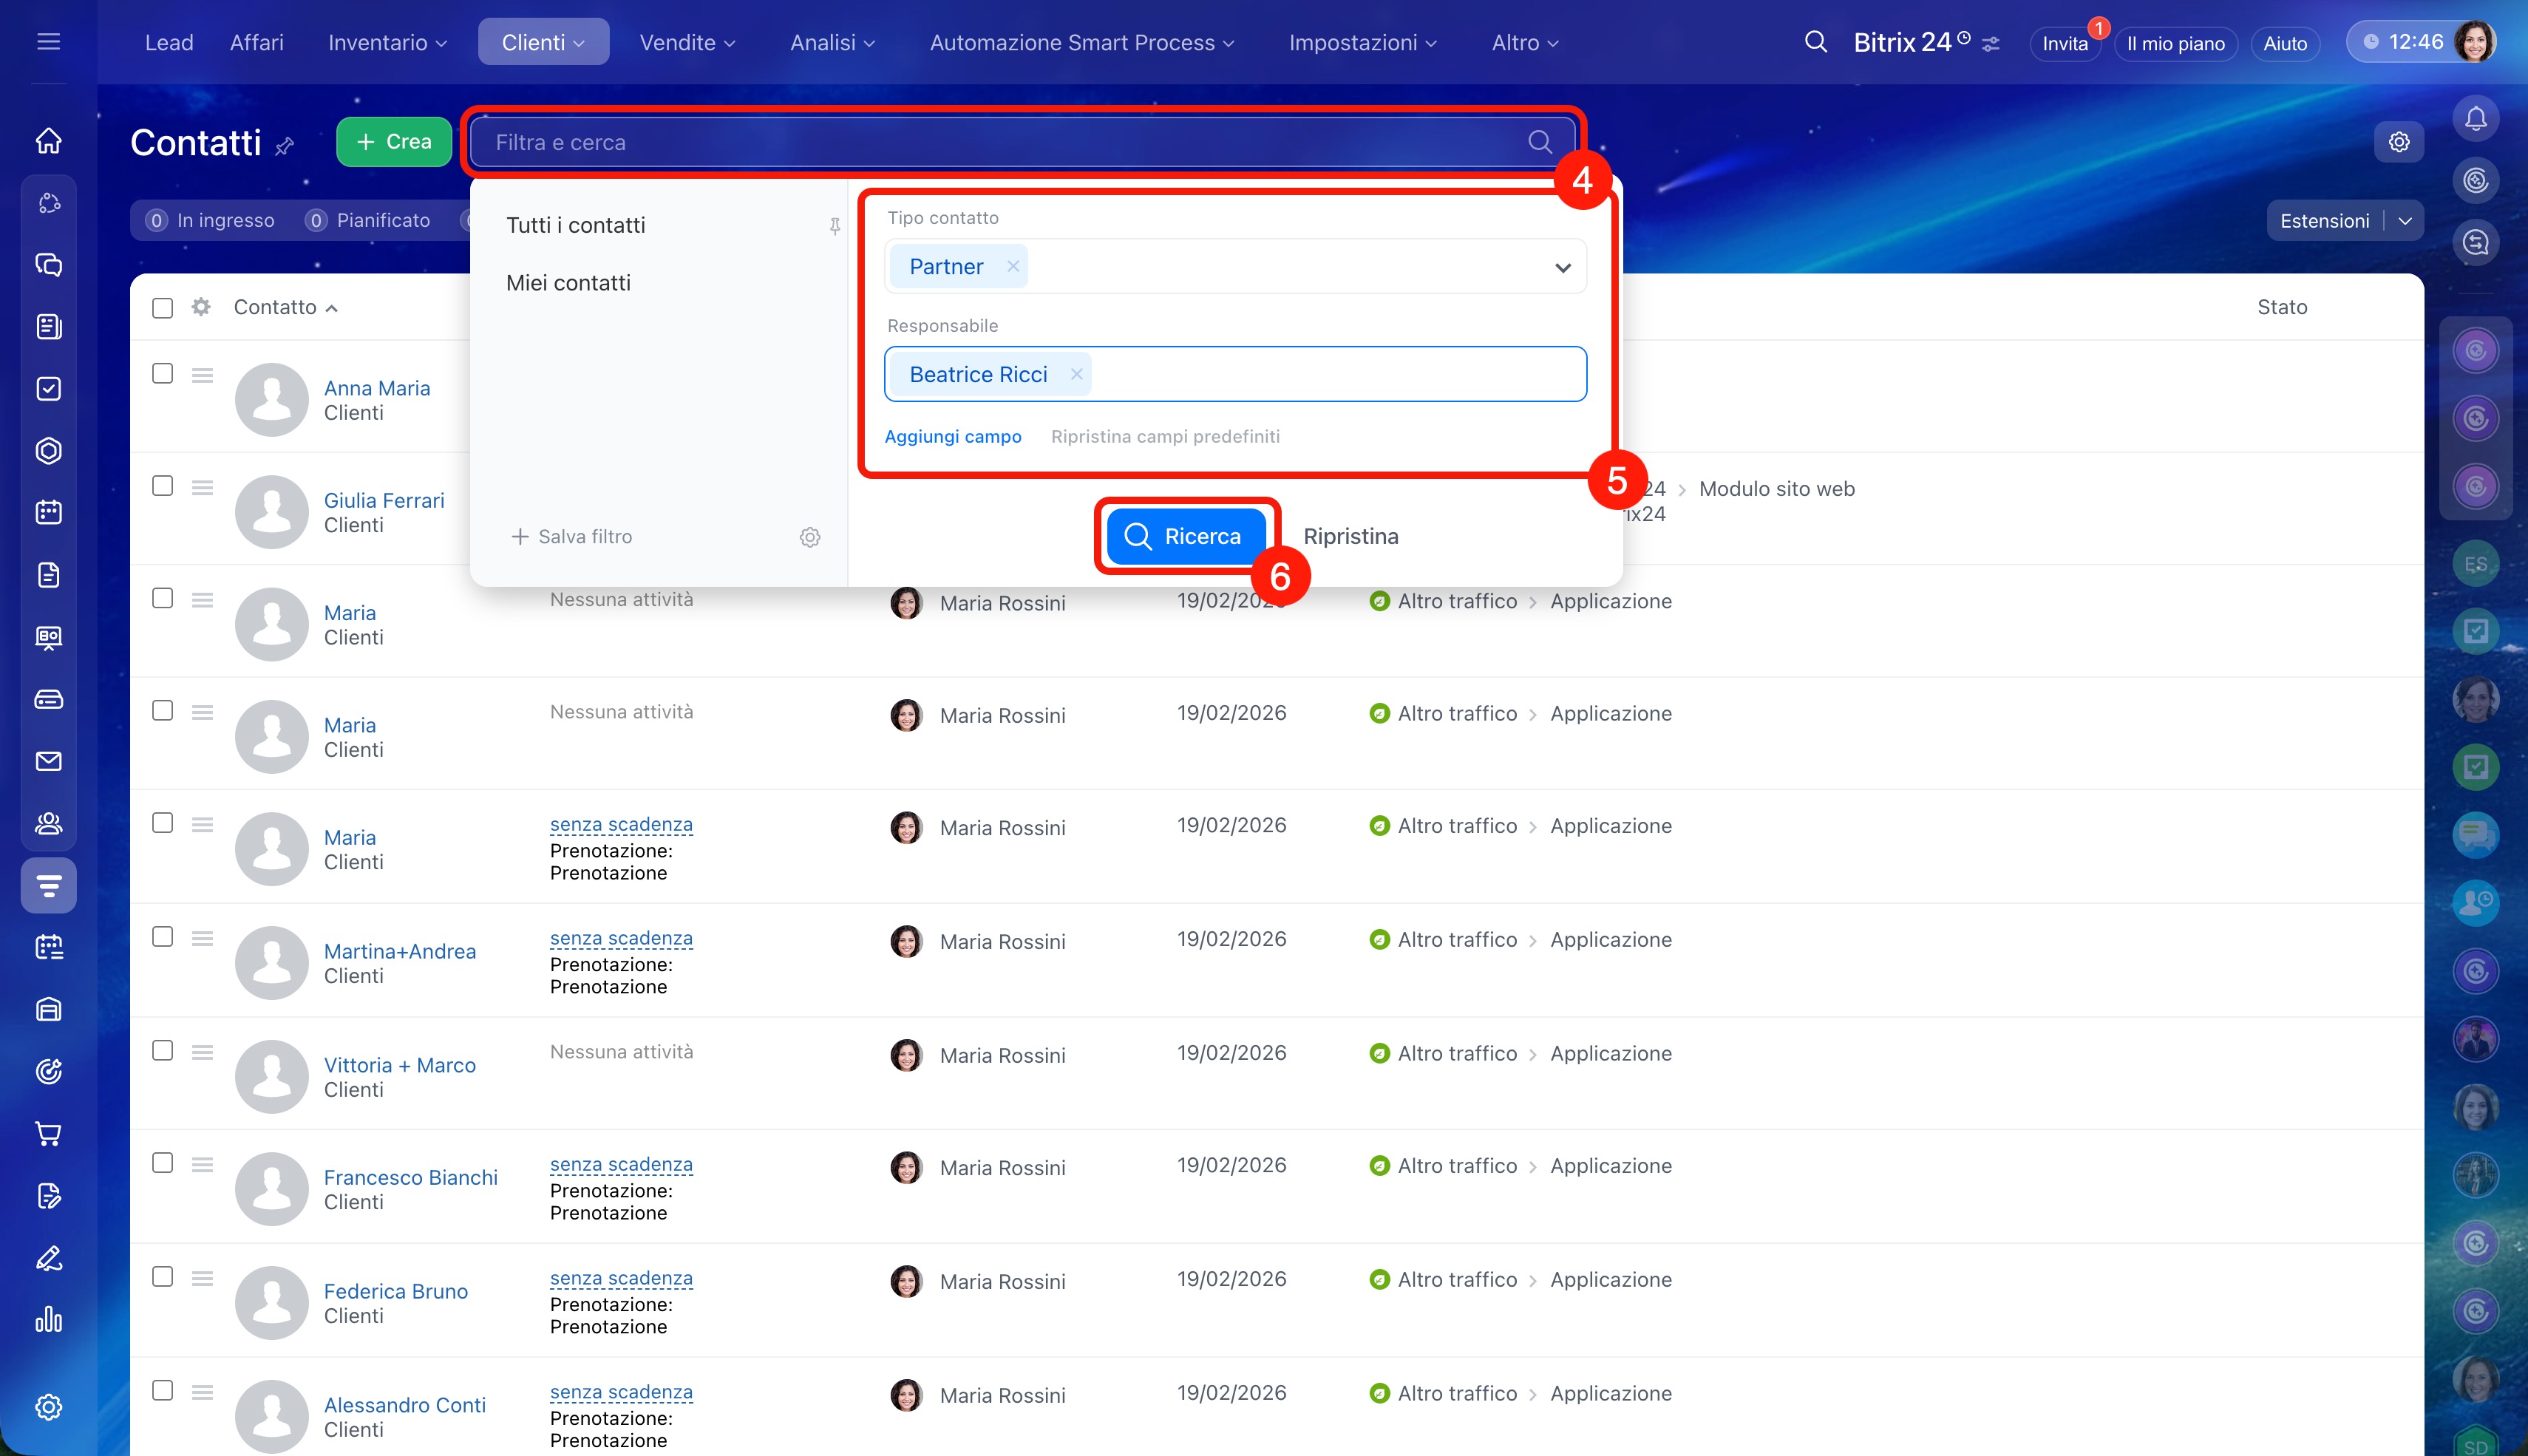Remove the Partner tag from Tipo contatto
This screenshot has height=1456, width=2528.
(1013, 266)
